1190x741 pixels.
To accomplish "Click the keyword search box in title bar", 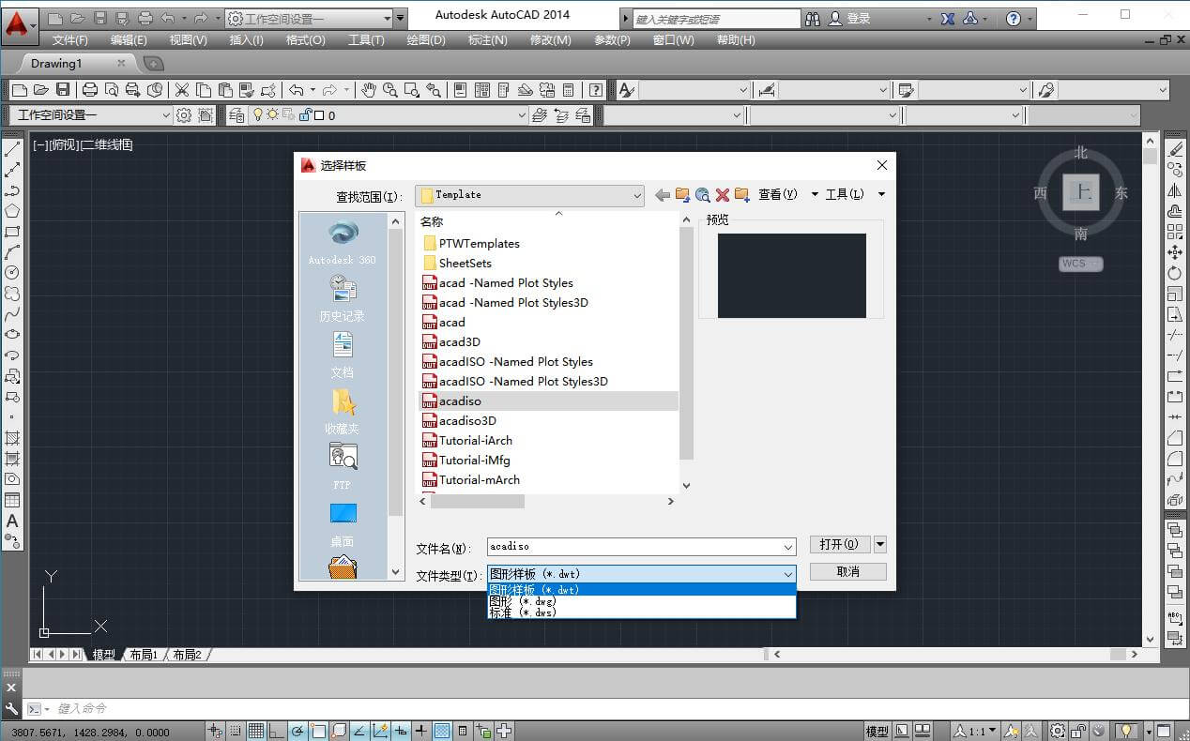I will [x=717, y=19].
